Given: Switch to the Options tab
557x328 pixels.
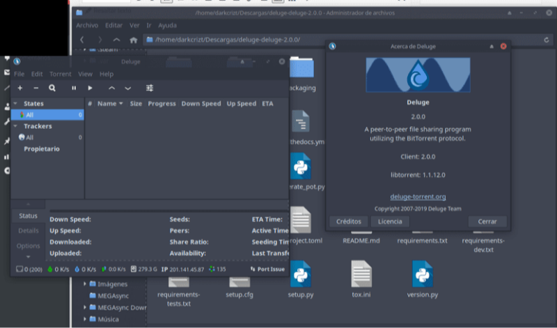Looking at the screenshot, I should (x=28, y=246).
